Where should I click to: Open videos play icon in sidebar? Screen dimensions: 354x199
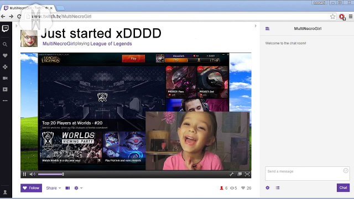tap(5, 90)
